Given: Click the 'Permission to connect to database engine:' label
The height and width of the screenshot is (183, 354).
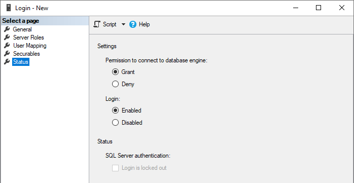Looking at the screenshot, I should coord(156,60).
